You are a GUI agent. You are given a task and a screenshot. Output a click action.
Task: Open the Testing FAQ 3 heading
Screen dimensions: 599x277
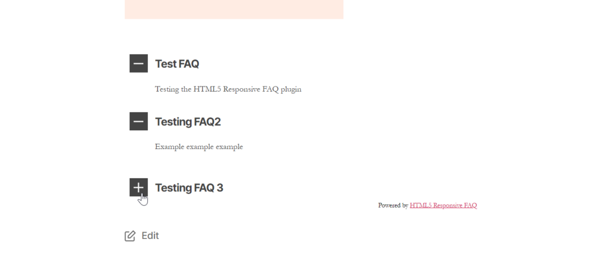(x=189, y=188)
